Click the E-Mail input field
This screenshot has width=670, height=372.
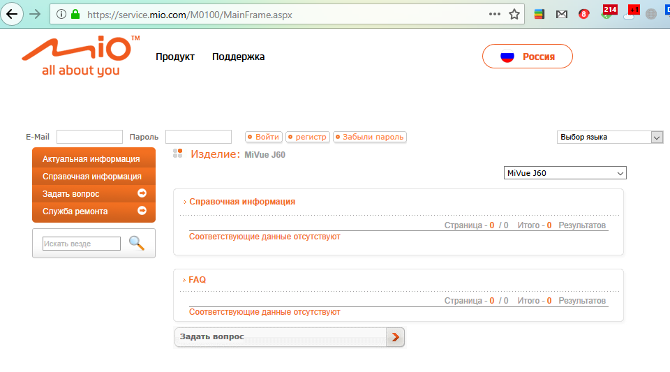(x=89, y=137)
